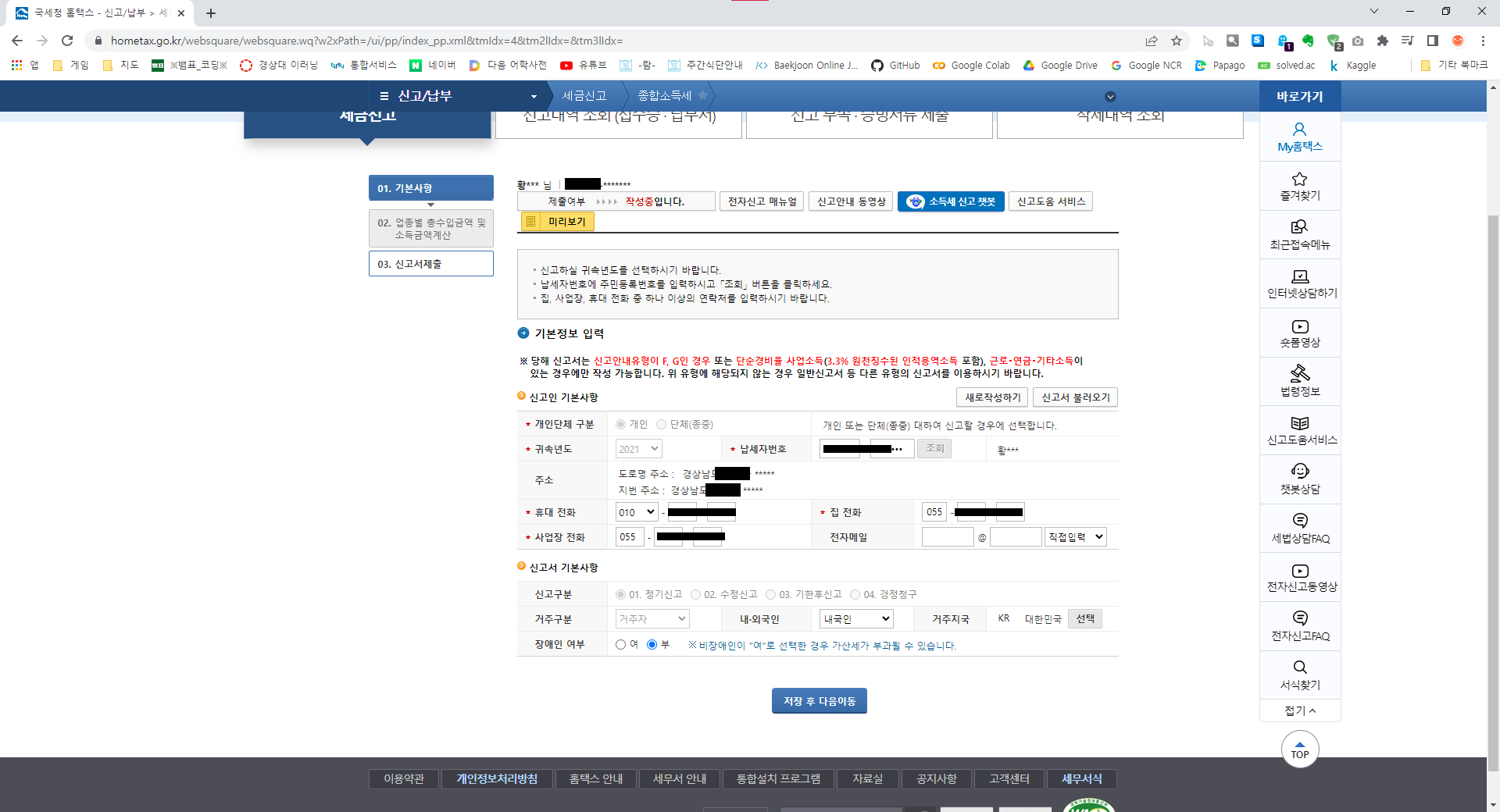Image resolution: width=1500 pixels, height=812 pixels.
Task: Open Chrome extensions puzzle icon
Action: pyautogui.click(x=1383, y=41)
